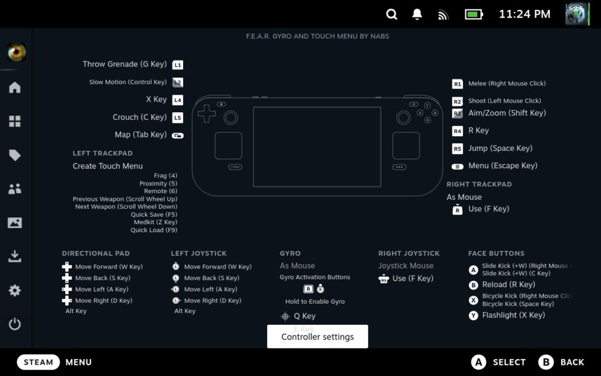
Task: Open the Media screenshots icon in sidebar
Action: [15, 223]
